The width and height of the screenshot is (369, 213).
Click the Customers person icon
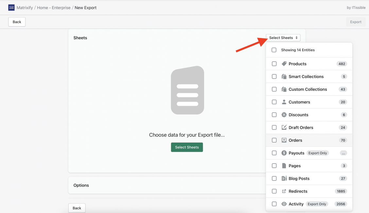click(x=284, y=102)
